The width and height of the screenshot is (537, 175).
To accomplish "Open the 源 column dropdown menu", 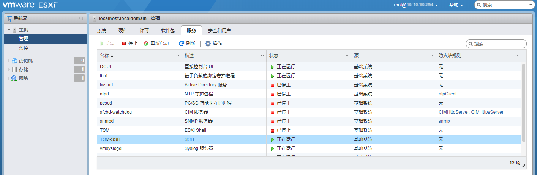I will coord(432,56).
